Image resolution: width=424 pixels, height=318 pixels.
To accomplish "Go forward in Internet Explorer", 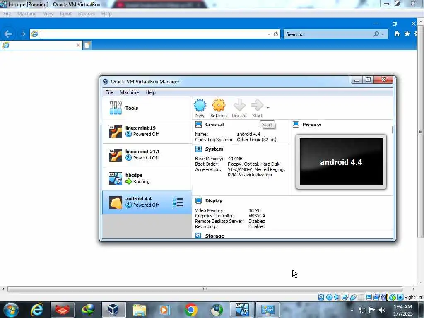I will pyautogui.click(x=23, y=34).
